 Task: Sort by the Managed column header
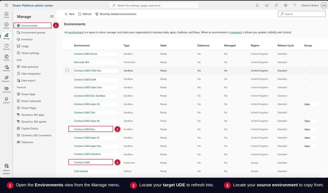pyautogui.click(x=230, y=46)
